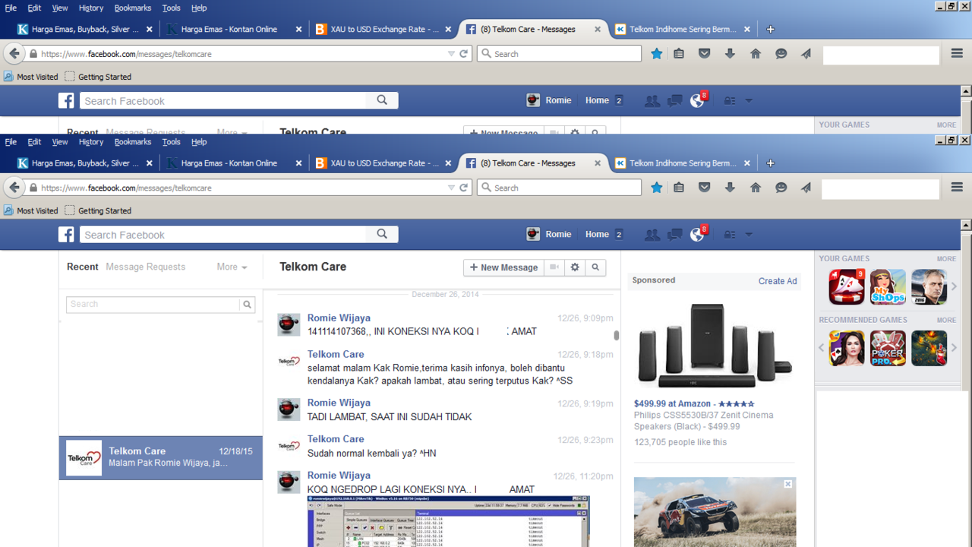Open Downloads arrow in front window toolbar
This screenshot has height=547, width=972.
click(730, 188)
